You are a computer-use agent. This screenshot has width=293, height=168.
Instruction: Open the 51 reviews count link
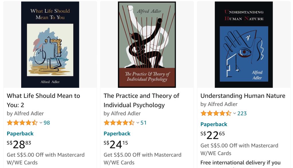tap(143, 123)
